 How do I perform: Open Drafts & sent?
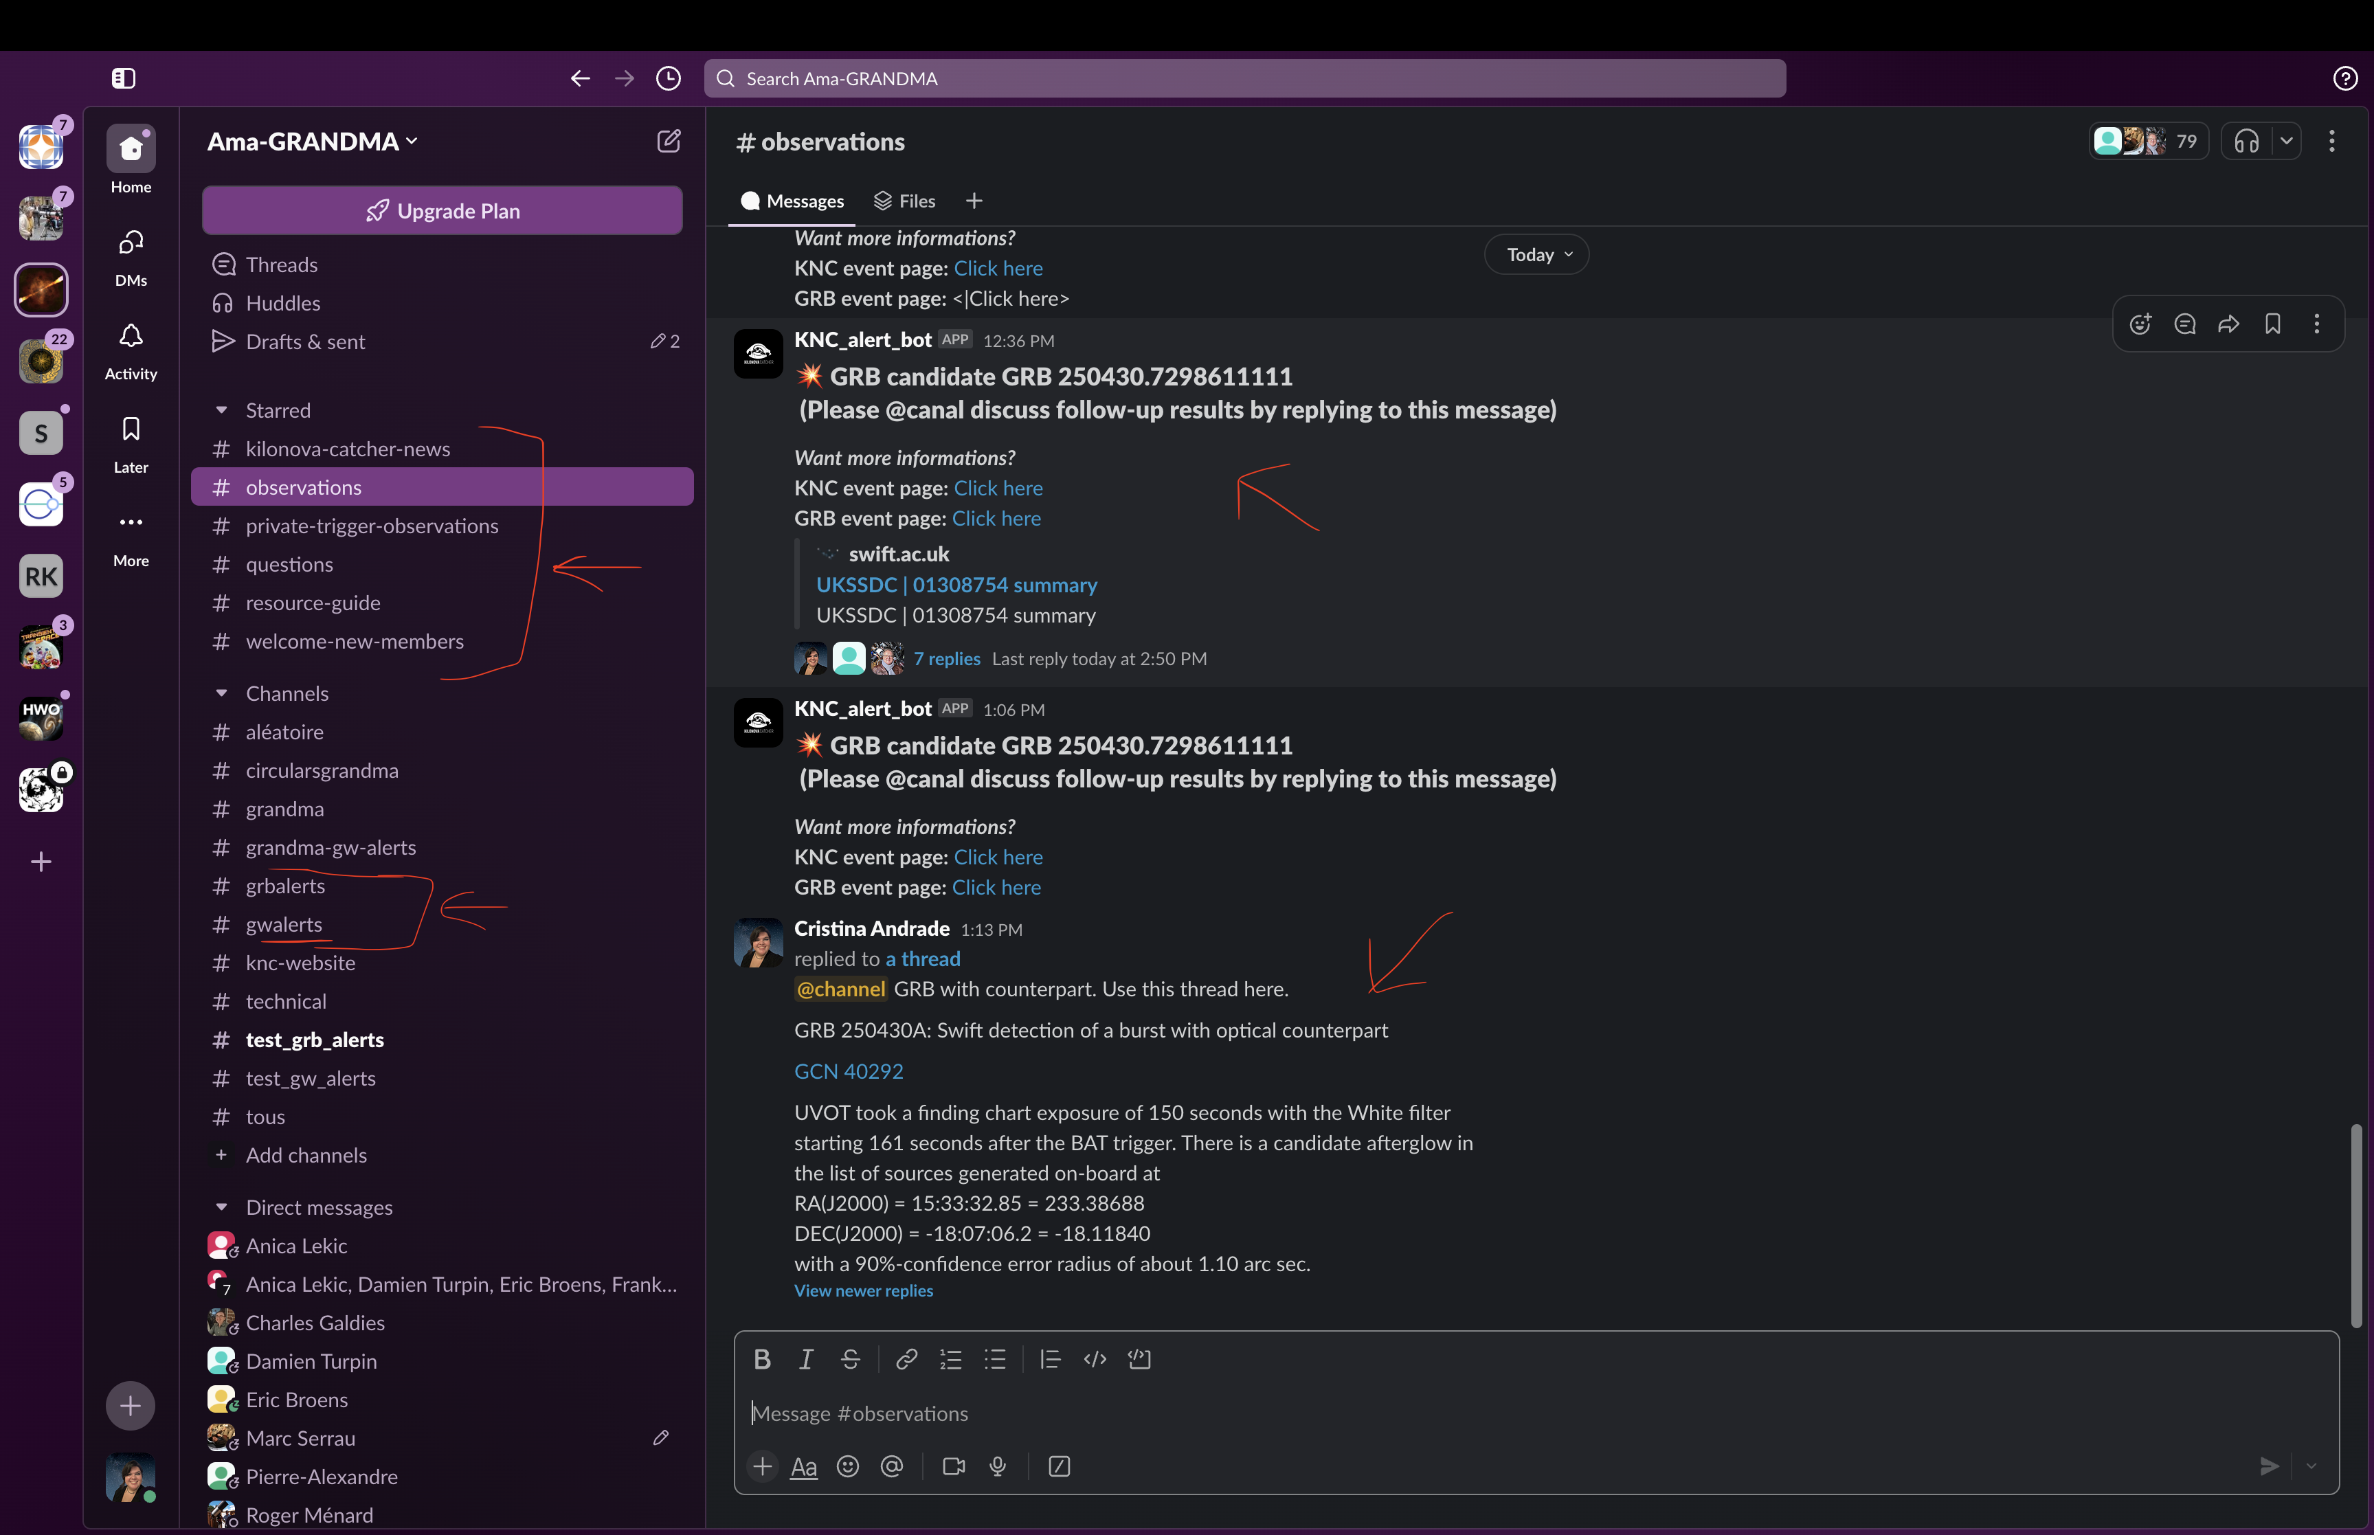[x=443, y=342]
